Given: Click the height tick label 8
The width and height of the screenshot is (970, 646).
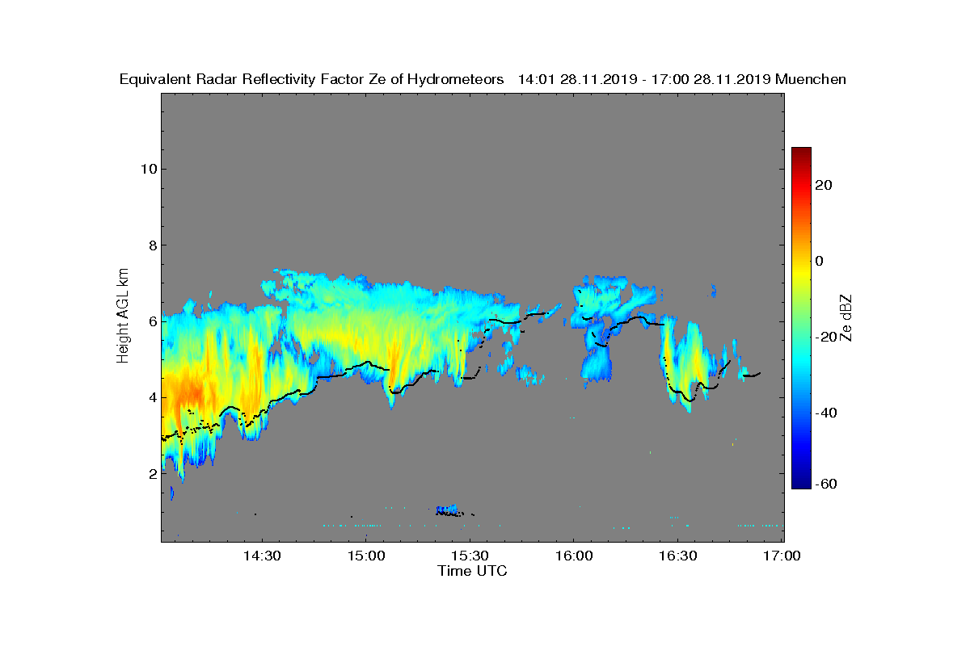Looking at the screenshot, I should coord(151,245).
